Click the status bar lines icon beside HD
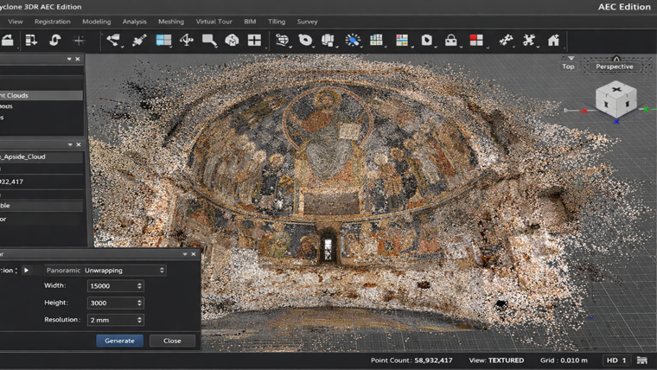657x370 pixels. (x=642, y=360)
